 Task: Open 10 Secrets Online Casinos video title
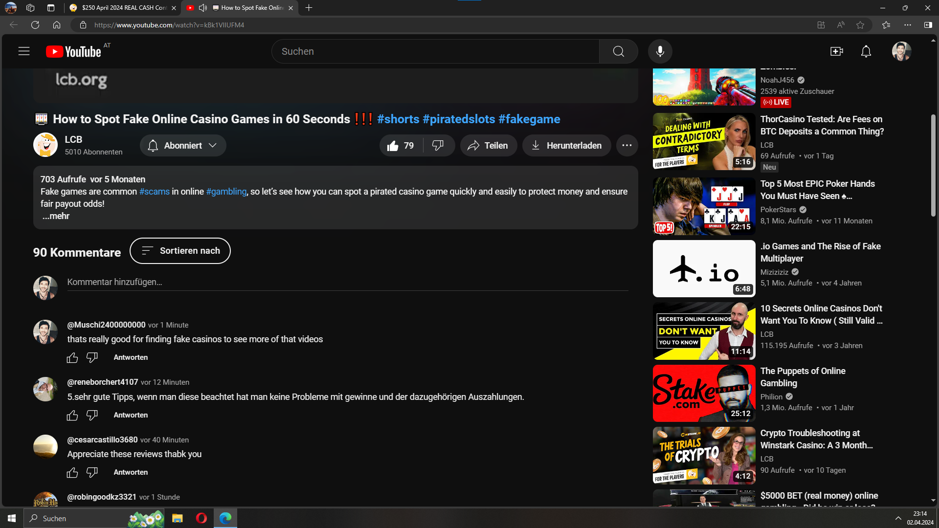(822, 314)
